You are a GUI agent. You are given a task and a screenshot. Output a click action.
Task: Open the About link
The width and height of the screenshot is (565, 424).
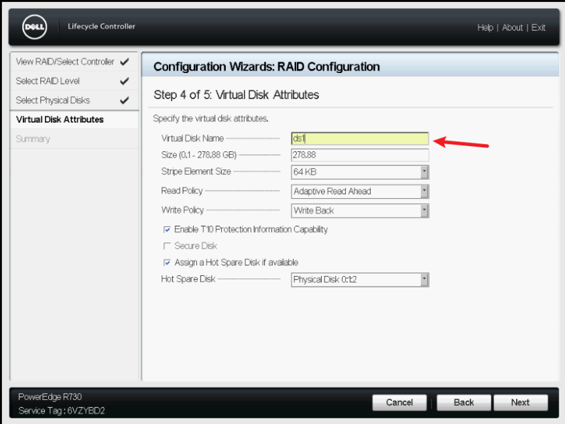(512, 27)
